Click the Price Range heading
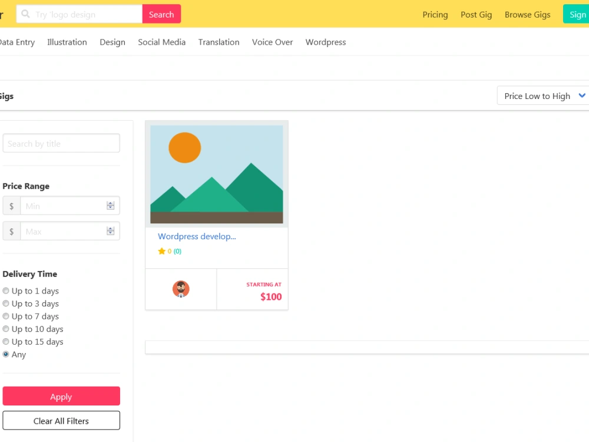589x442 pixels. 26,186
